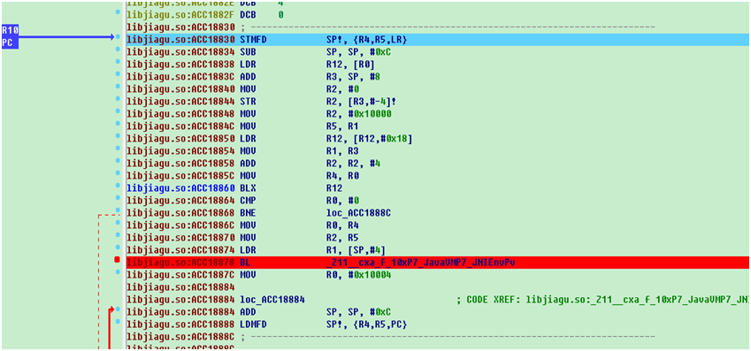Follow the _Z11__cxa_f_10xP7_JavaVMP7_JNIEnvPv call target
The height and width of the screenshot is (351, 751).
tap(420, 263)
